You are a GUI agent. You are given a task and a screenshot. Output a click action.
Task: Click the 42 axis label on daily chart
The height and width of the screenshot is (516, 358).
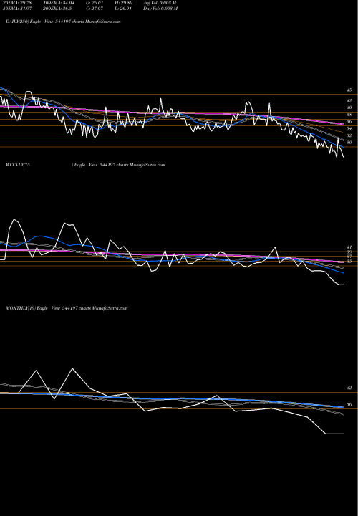349,101
